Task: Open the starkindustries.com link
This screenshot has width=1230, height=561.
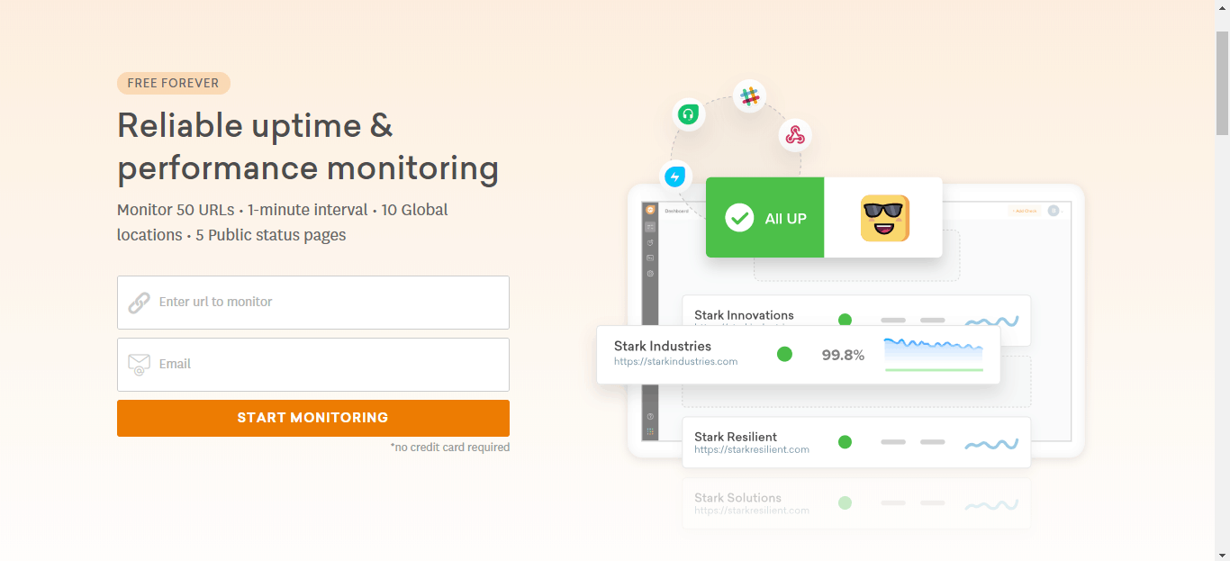Action: (675, 362)
